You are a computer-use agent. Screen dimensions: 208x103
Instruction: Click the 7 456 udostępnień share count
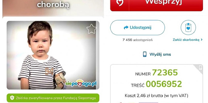click(137, 40)
